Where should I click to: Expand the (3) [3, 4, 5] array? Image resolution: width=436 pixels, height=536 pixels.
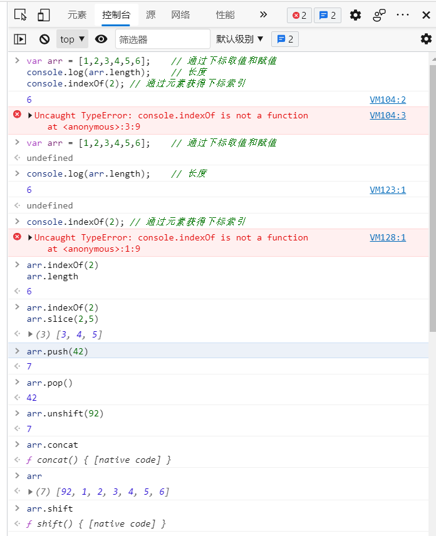[31, 334]
